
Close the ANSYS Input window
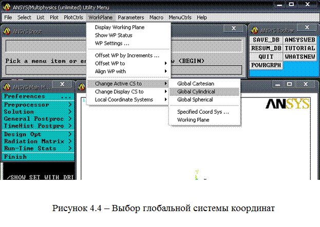(x=234, y=28)
